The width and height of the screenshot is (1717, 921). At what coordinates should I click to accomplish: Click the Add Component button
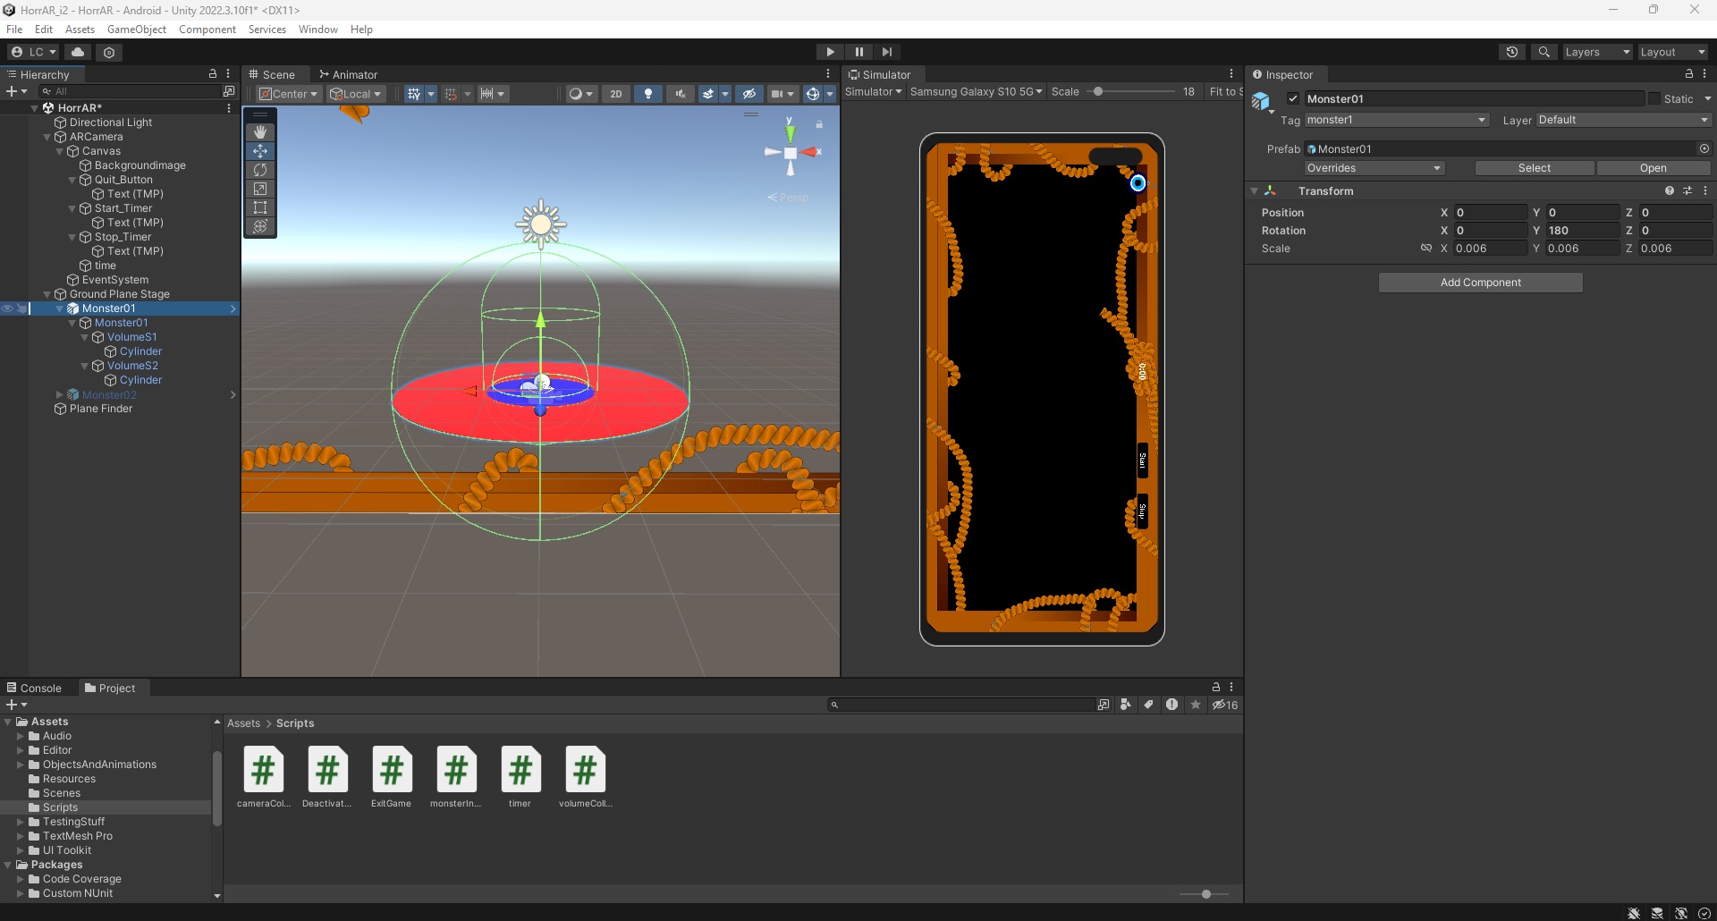coord(1480,283)
